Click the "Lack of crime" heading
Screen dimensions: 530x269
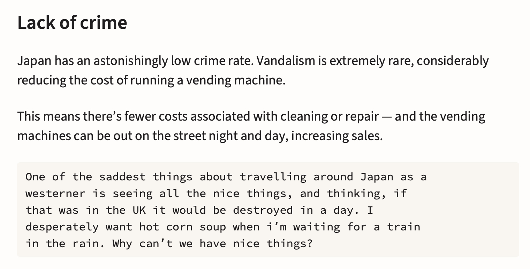[72, 23]
